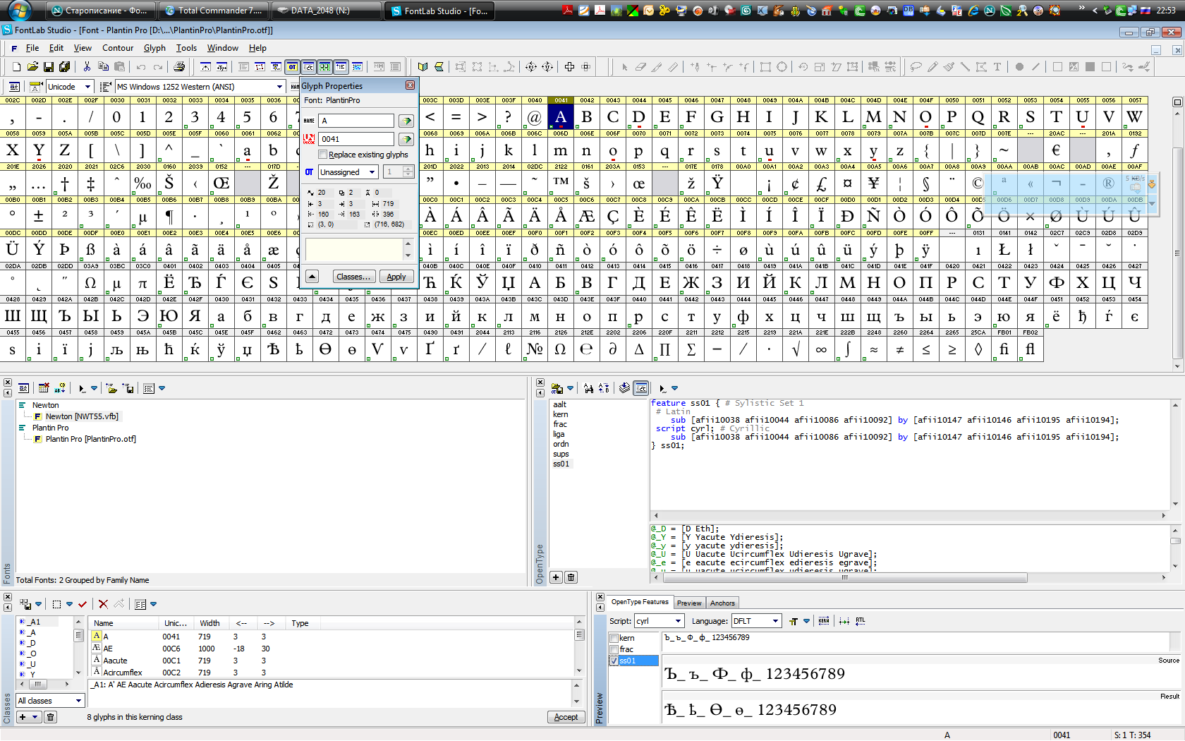Click the Windows Start orb
Image resolution: width=1185 pixels, height=741 pixels.
[19, 11]
